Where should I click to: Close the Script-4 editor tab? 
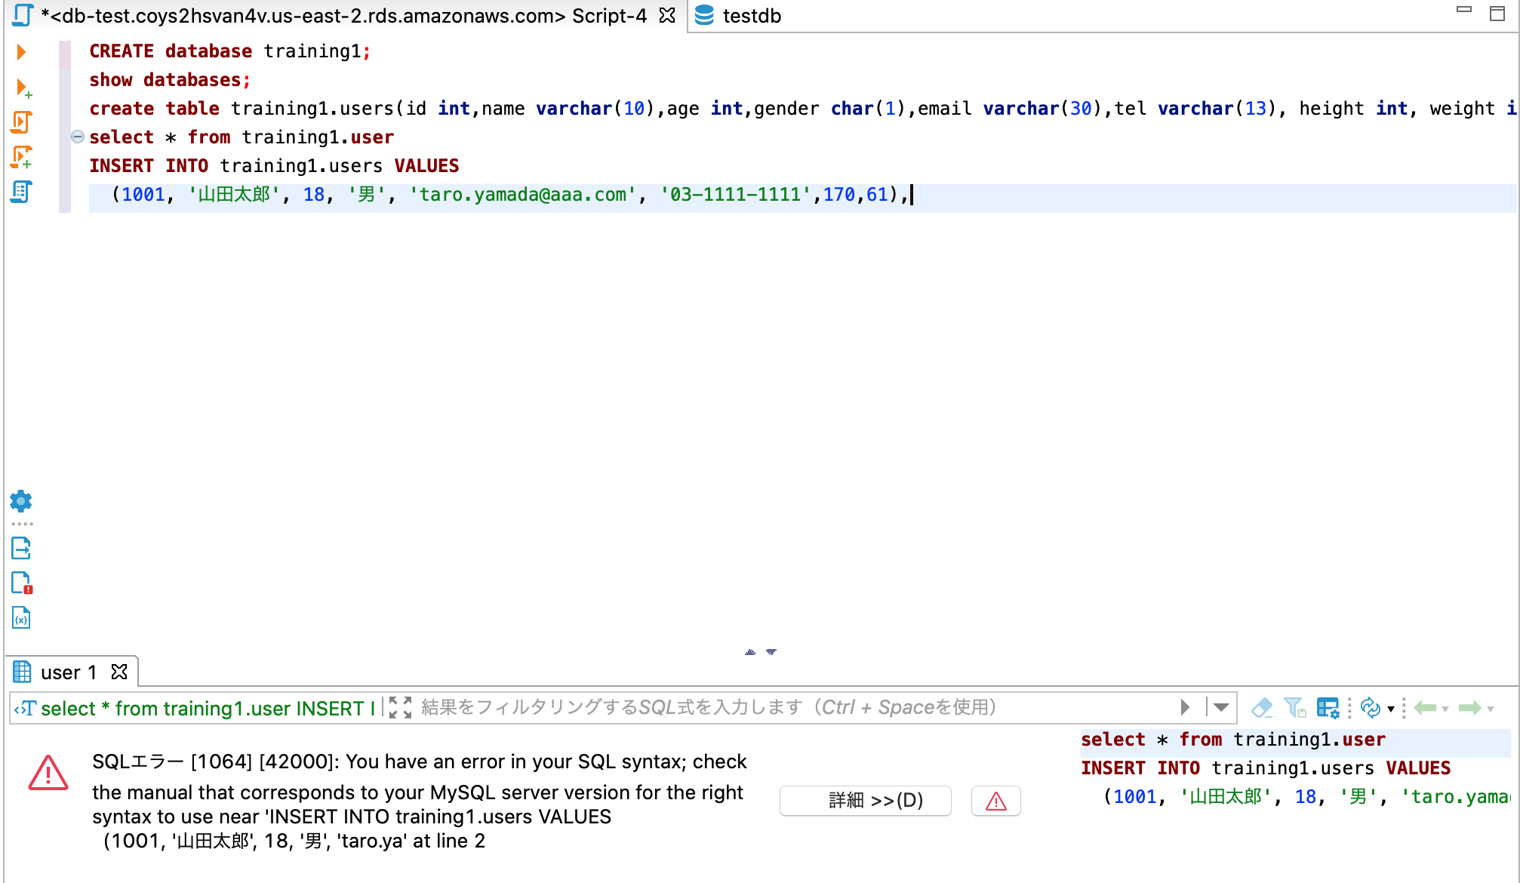click(x=667, y=16)
